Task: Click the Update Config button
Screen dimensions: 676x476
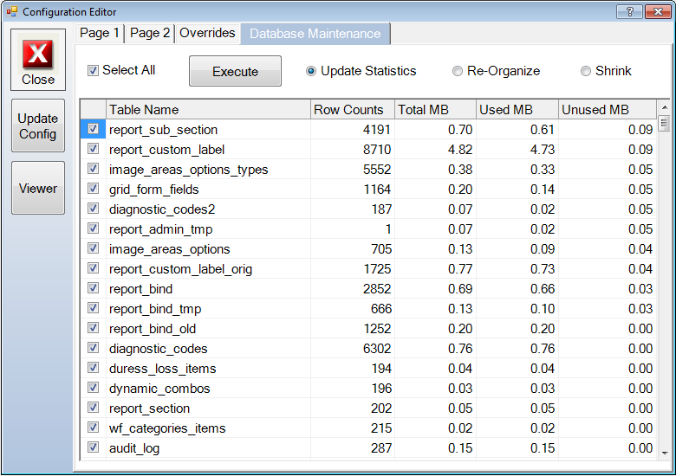Action: click(38, 125)
